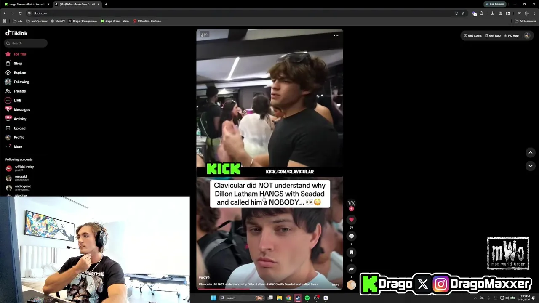Open the vexrr4 creator username
Viewport: 539px width, 303px height.
pyautogui.click(x=204, y=277)
